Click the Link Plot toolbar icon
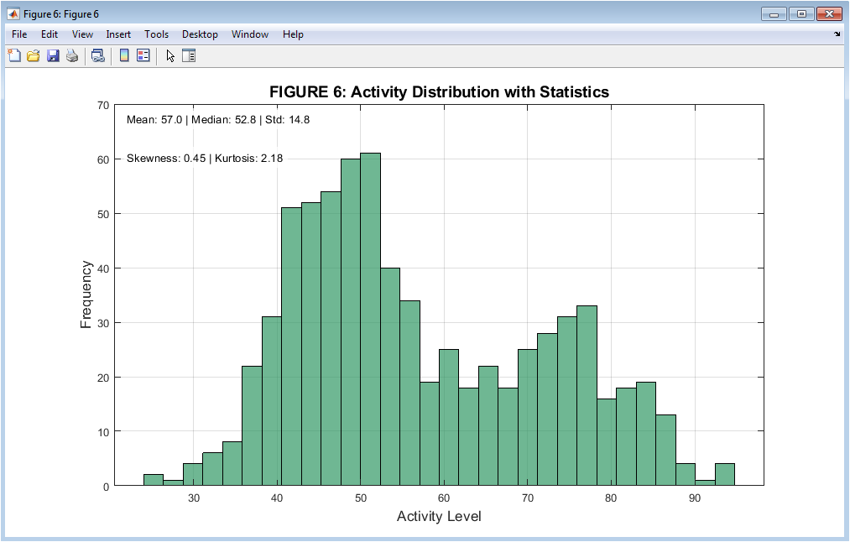 point(98,56)
